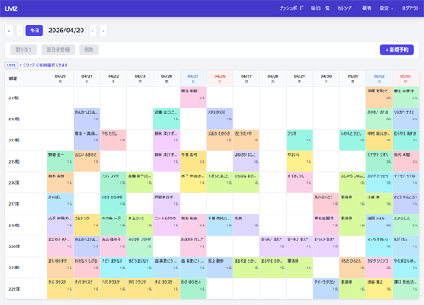Jump forward with the double-right arrow button
Viewport: 424px width, 305px height.
point(103,30)
